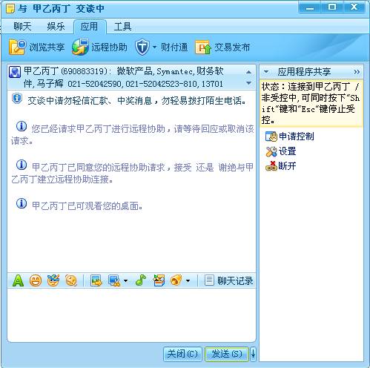The width and height of the screenshot is (370, 368).
Task: Open 聊天记录 chat history
Action: tap(229, 280)
